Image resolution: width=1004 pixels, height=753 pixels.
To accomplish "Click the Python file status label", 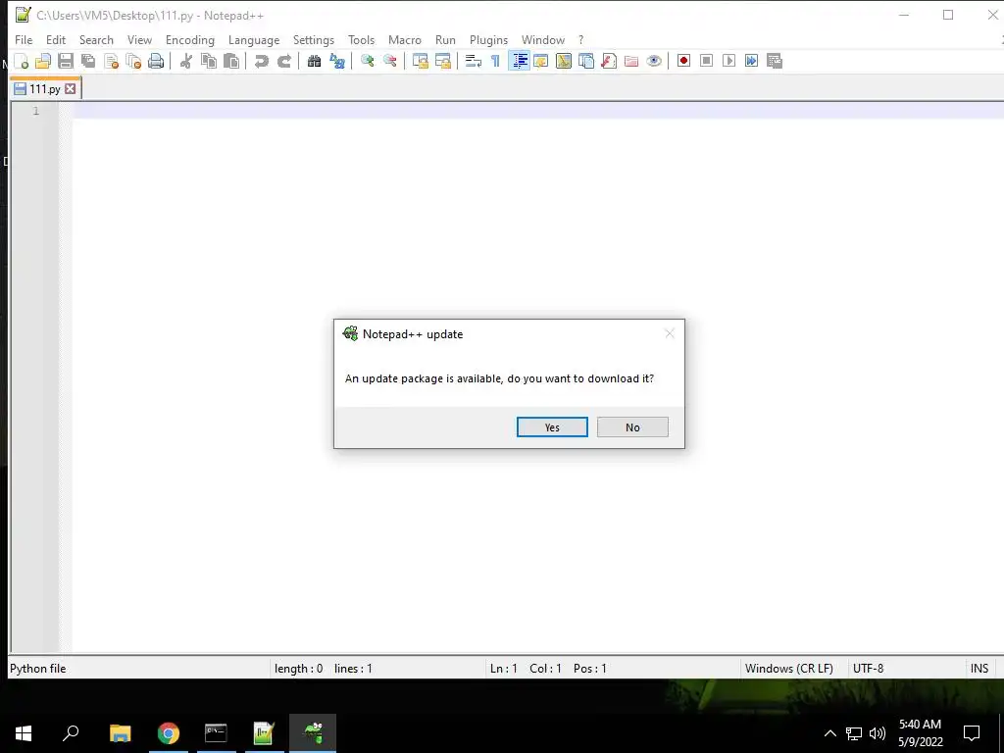I will point(38,669).
